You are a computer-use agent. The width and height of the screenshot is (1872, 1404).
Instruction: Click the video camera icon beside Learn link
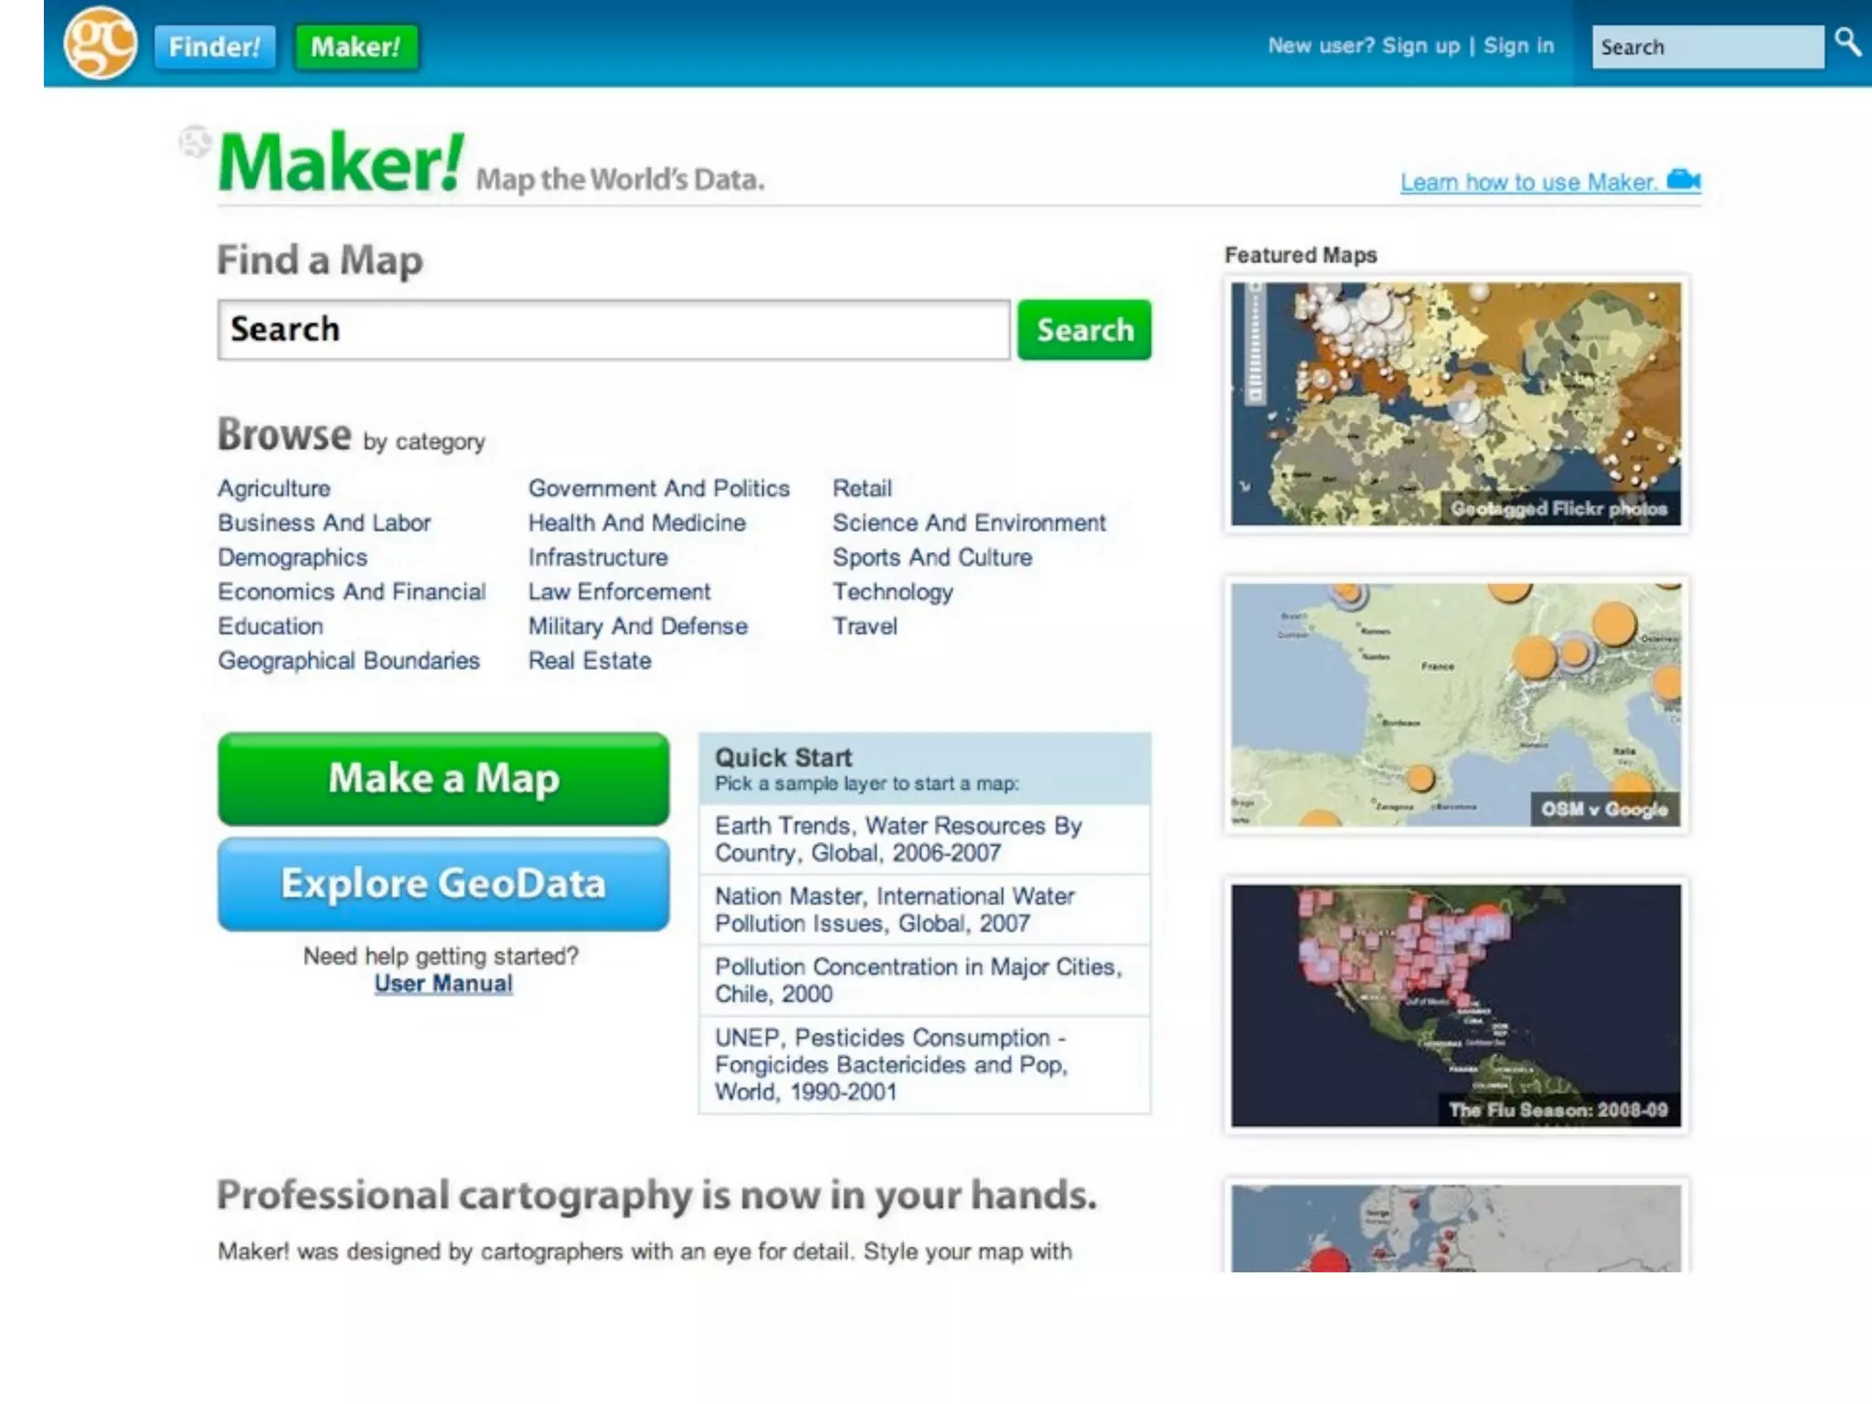1683,179
